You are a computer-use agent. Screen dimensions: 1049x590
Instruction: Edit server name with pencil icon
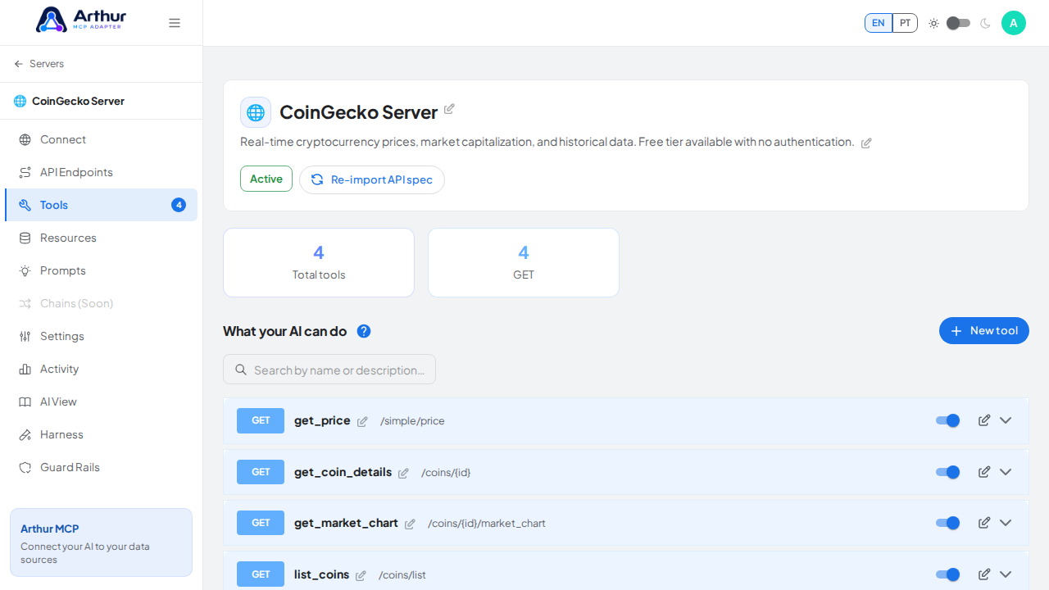click(449, 109)
